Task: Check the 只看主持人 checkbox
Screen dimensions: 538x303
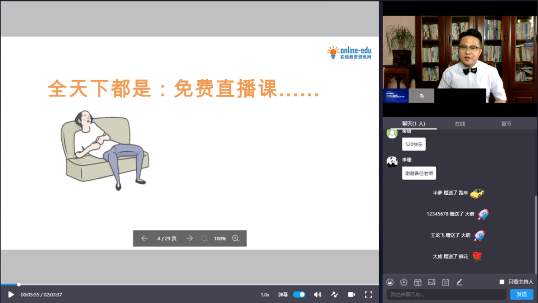Action: 502,282
